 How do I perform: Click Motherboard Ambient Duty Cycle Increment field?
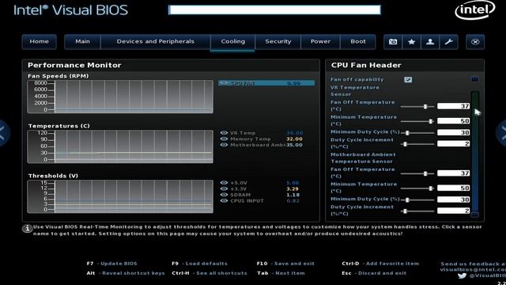click(x=453, y=211)
